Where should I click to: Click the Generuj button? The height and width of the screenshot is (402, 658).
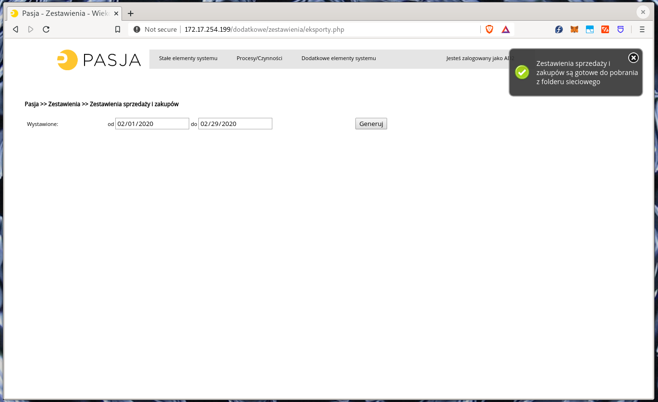pyautogui.click(x=371, y=124)
